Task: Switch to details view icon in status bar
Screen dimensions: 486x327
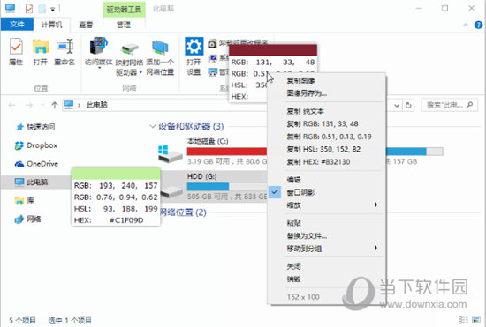Action: 463,320
